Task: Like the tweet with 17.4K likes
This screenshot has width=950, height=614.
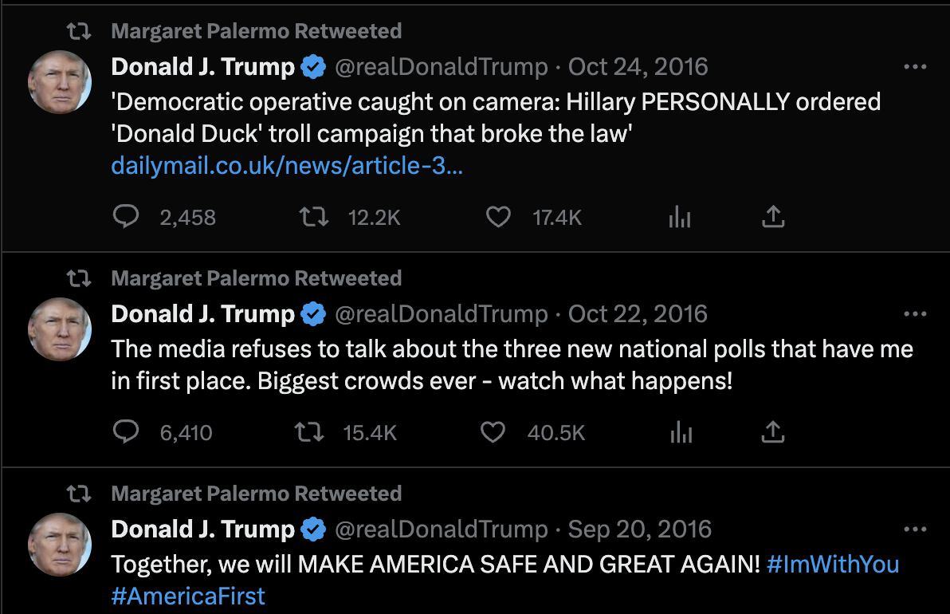Action: click(498, 217)
